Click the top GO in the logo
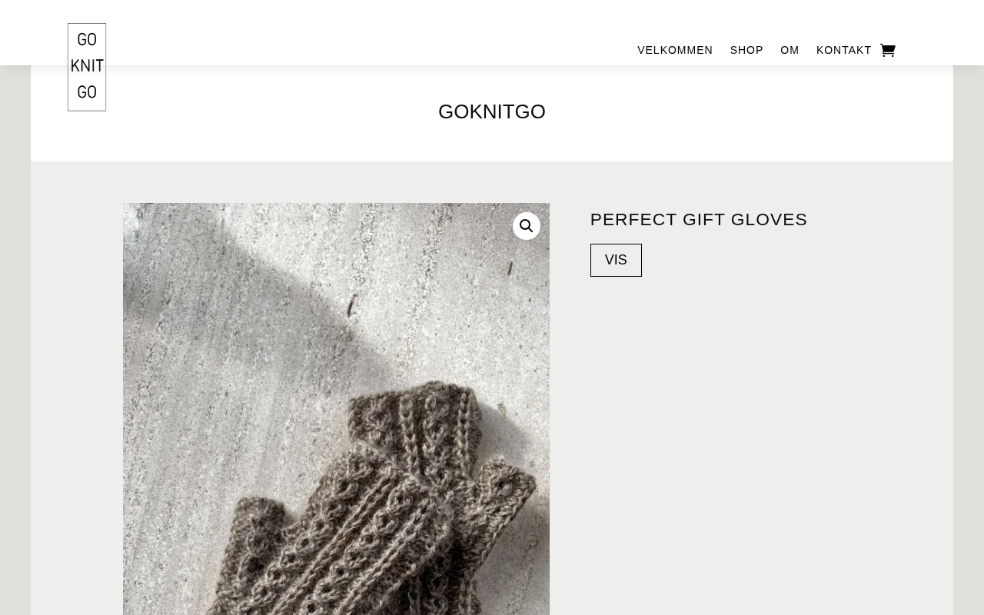The height and width of the screenshot is (615, 984). point(87,40)
